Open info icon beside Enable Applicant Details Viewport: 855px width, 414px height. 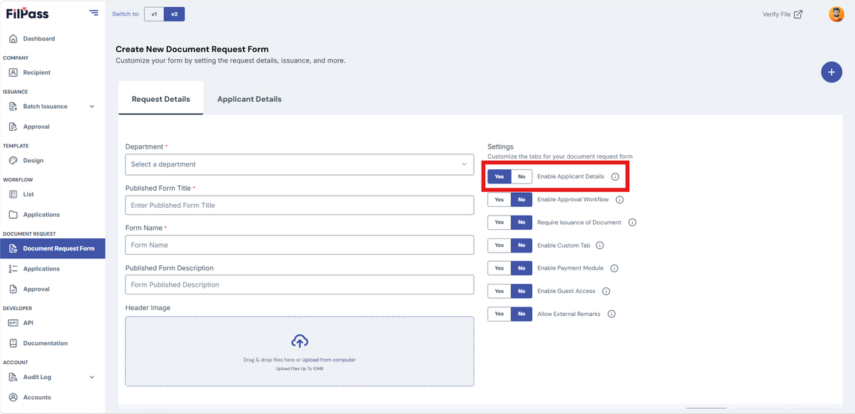point(615,176)
